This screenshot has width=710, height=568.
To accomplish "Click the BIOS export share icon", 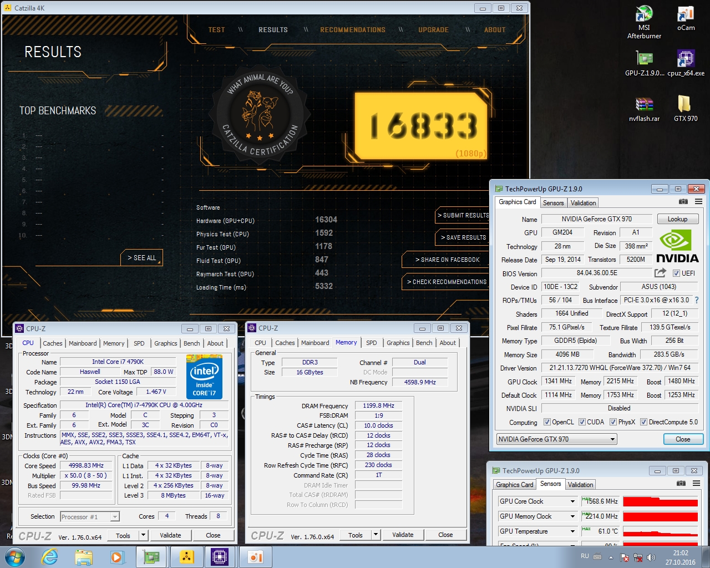I will (x=660, y=272).
